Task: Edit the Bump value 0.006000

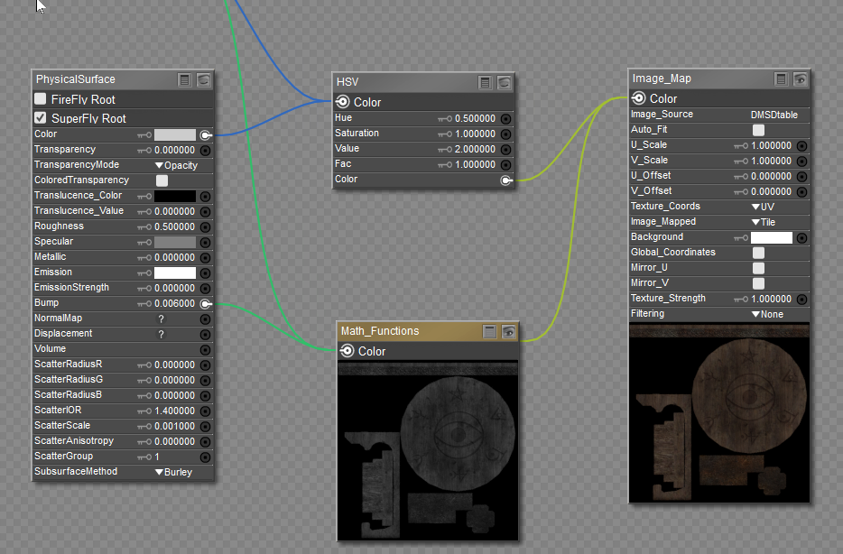Action: pyautogui.click(x=175, y=303)
